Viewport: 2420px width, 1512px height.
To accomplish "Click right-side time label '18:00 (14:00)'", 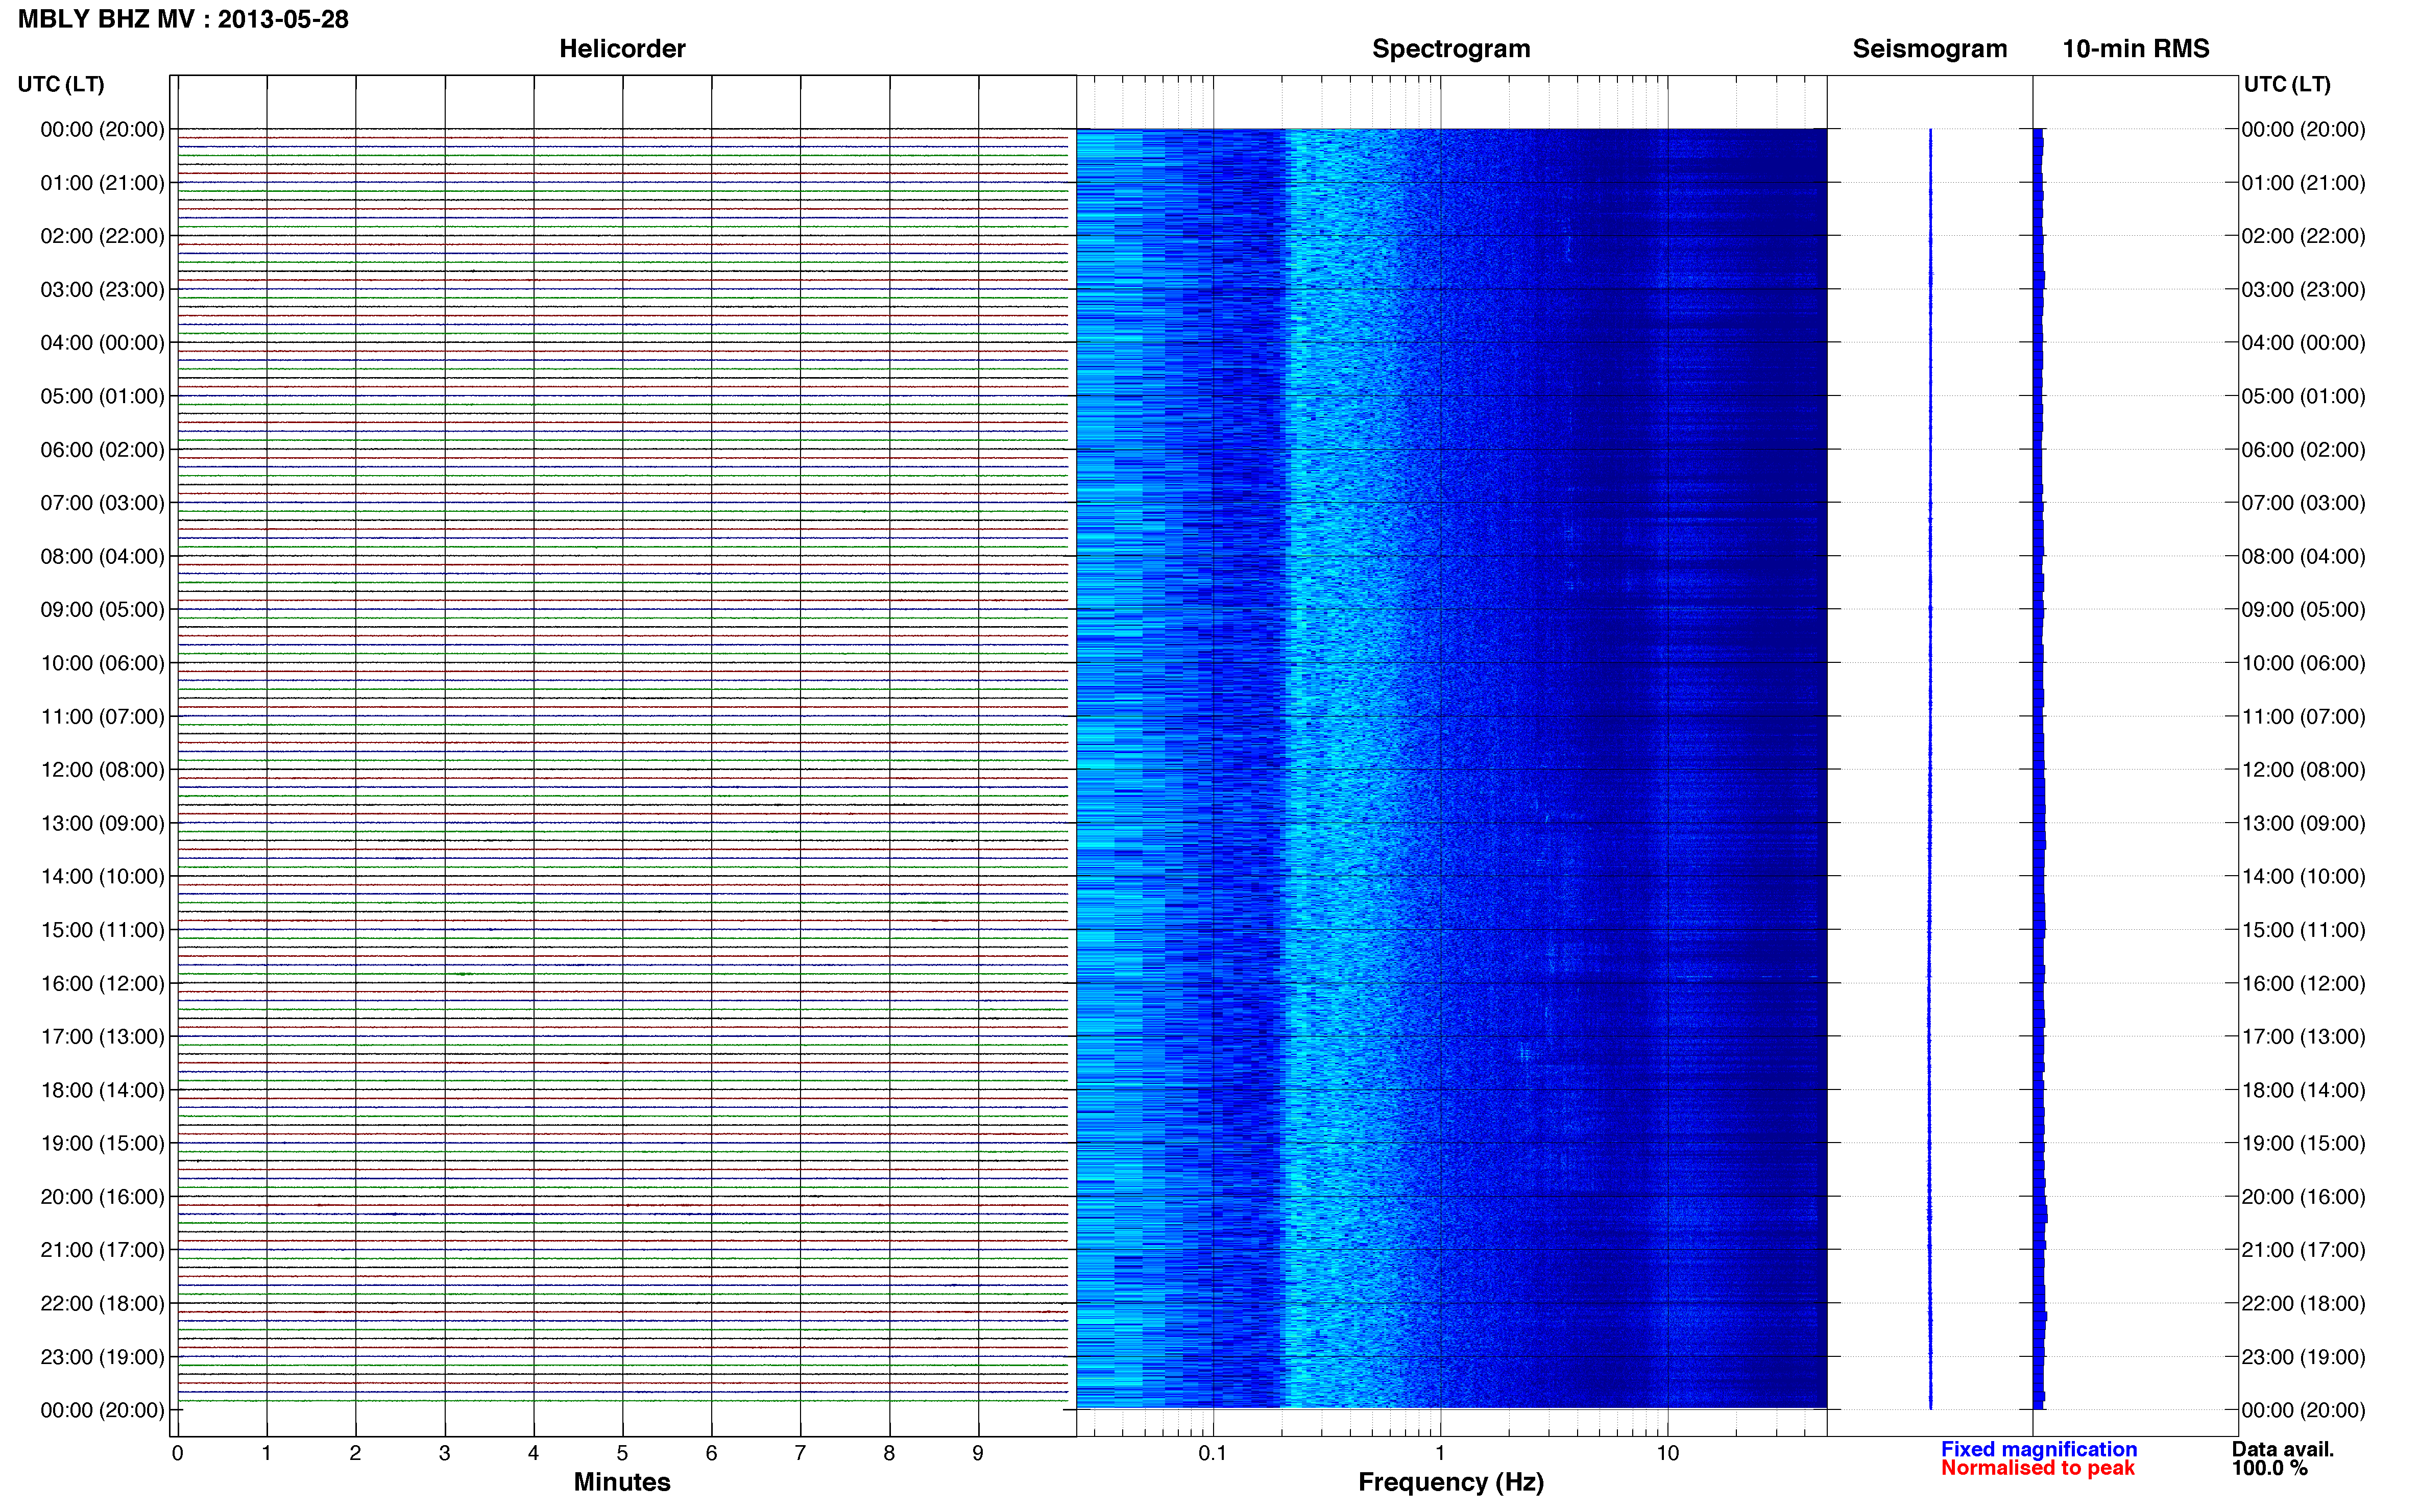I will click(2304, 1090).
